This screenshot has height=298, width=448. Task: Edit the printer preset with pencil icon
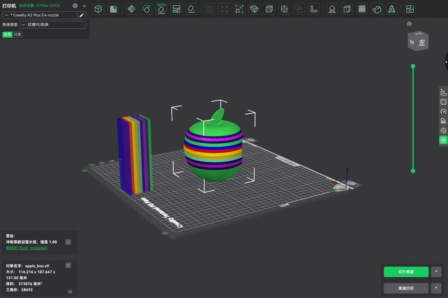(x=81, y=15)
